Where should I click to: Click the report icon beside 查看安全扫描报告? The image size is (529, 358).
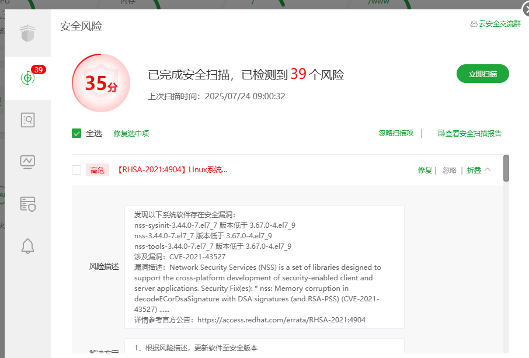[441, 133]
